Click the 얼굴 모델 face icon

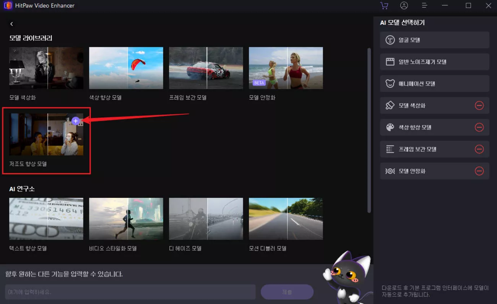(390, 40)
